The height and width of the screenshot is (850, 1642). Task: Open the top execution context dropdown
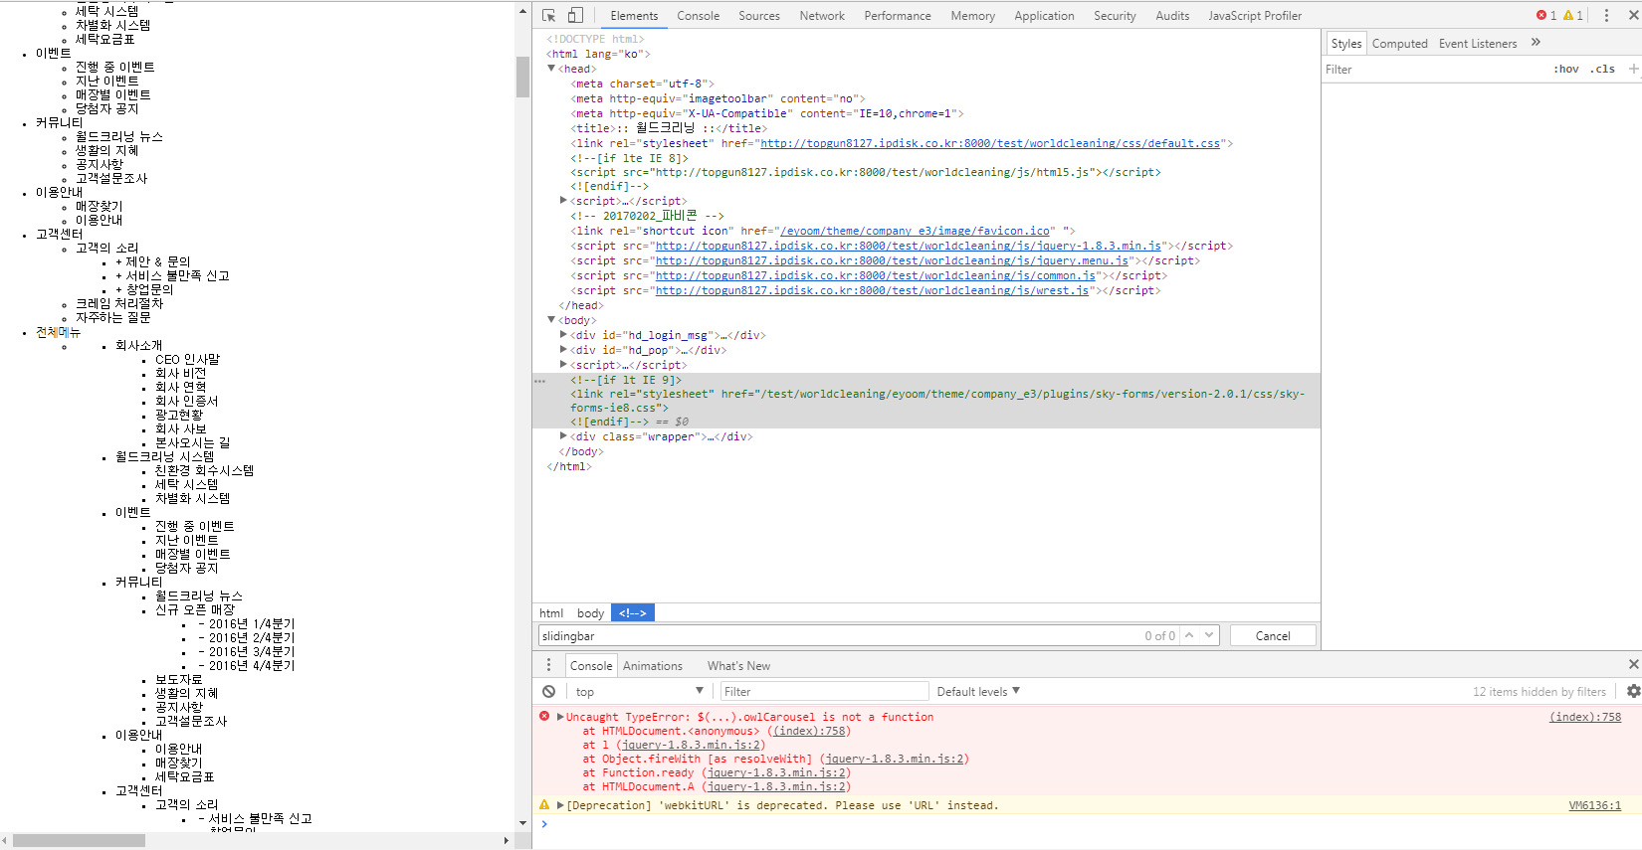click(x=639, y=691)
